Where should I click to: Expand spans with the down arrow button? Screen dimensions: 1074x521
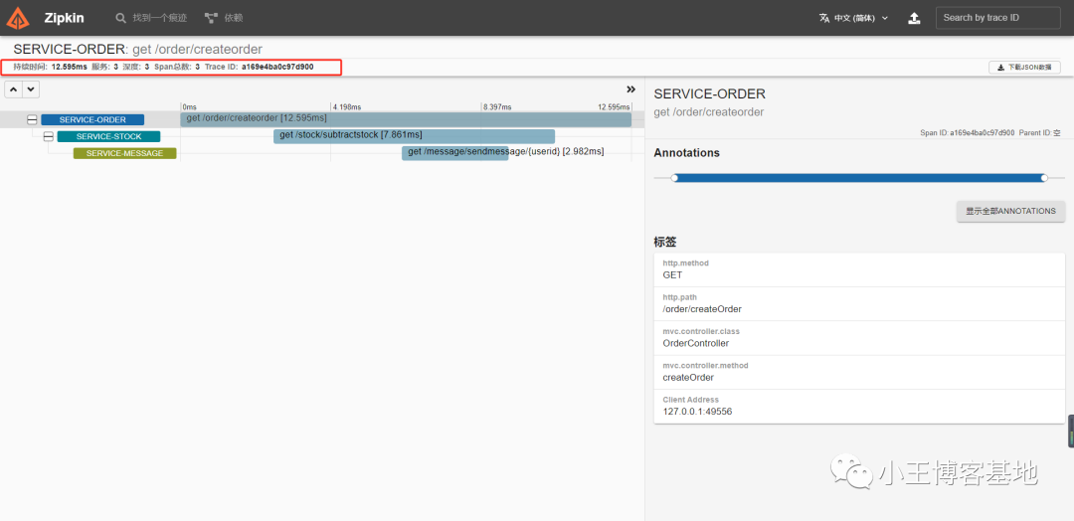[x=31, y=89]
